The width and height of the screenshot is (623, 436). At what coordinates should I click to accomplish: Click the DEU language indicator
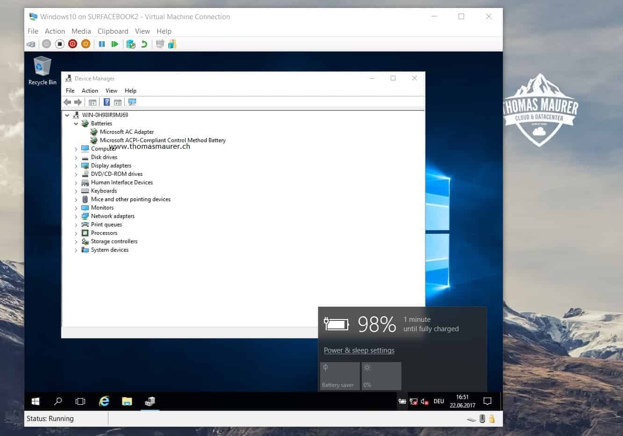[439, 401]
